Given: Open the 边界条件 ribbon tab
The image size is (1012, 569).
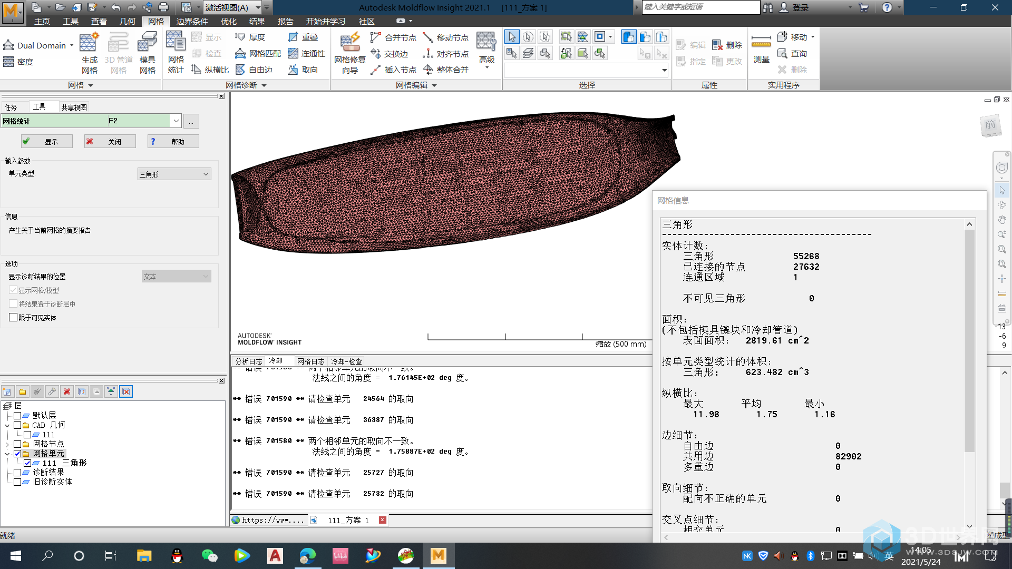Looking at the screenshot, I should tap(192, 21).
